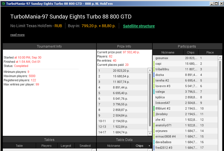This screenshot has width=224, height=151.
Task: Select participant ermac0808 #4
Action: tap(185, 136)
